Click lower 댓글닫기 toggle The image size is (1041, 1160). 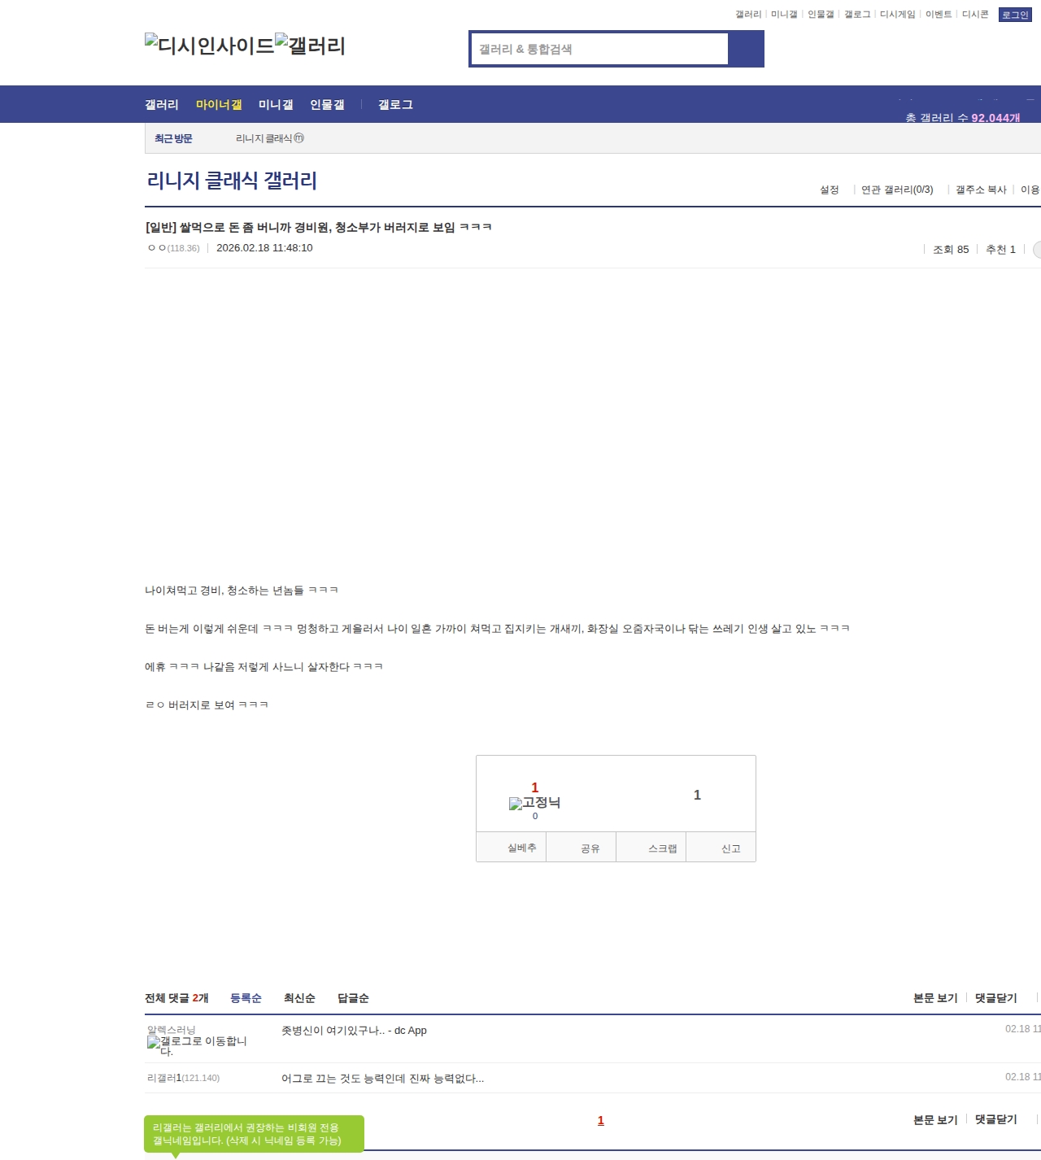995,1120
